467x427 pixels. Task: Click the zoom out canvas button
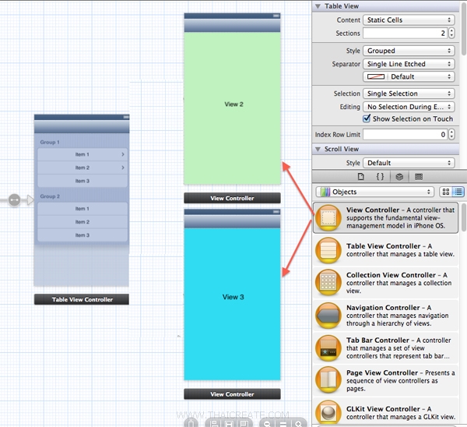pos(267,423)
